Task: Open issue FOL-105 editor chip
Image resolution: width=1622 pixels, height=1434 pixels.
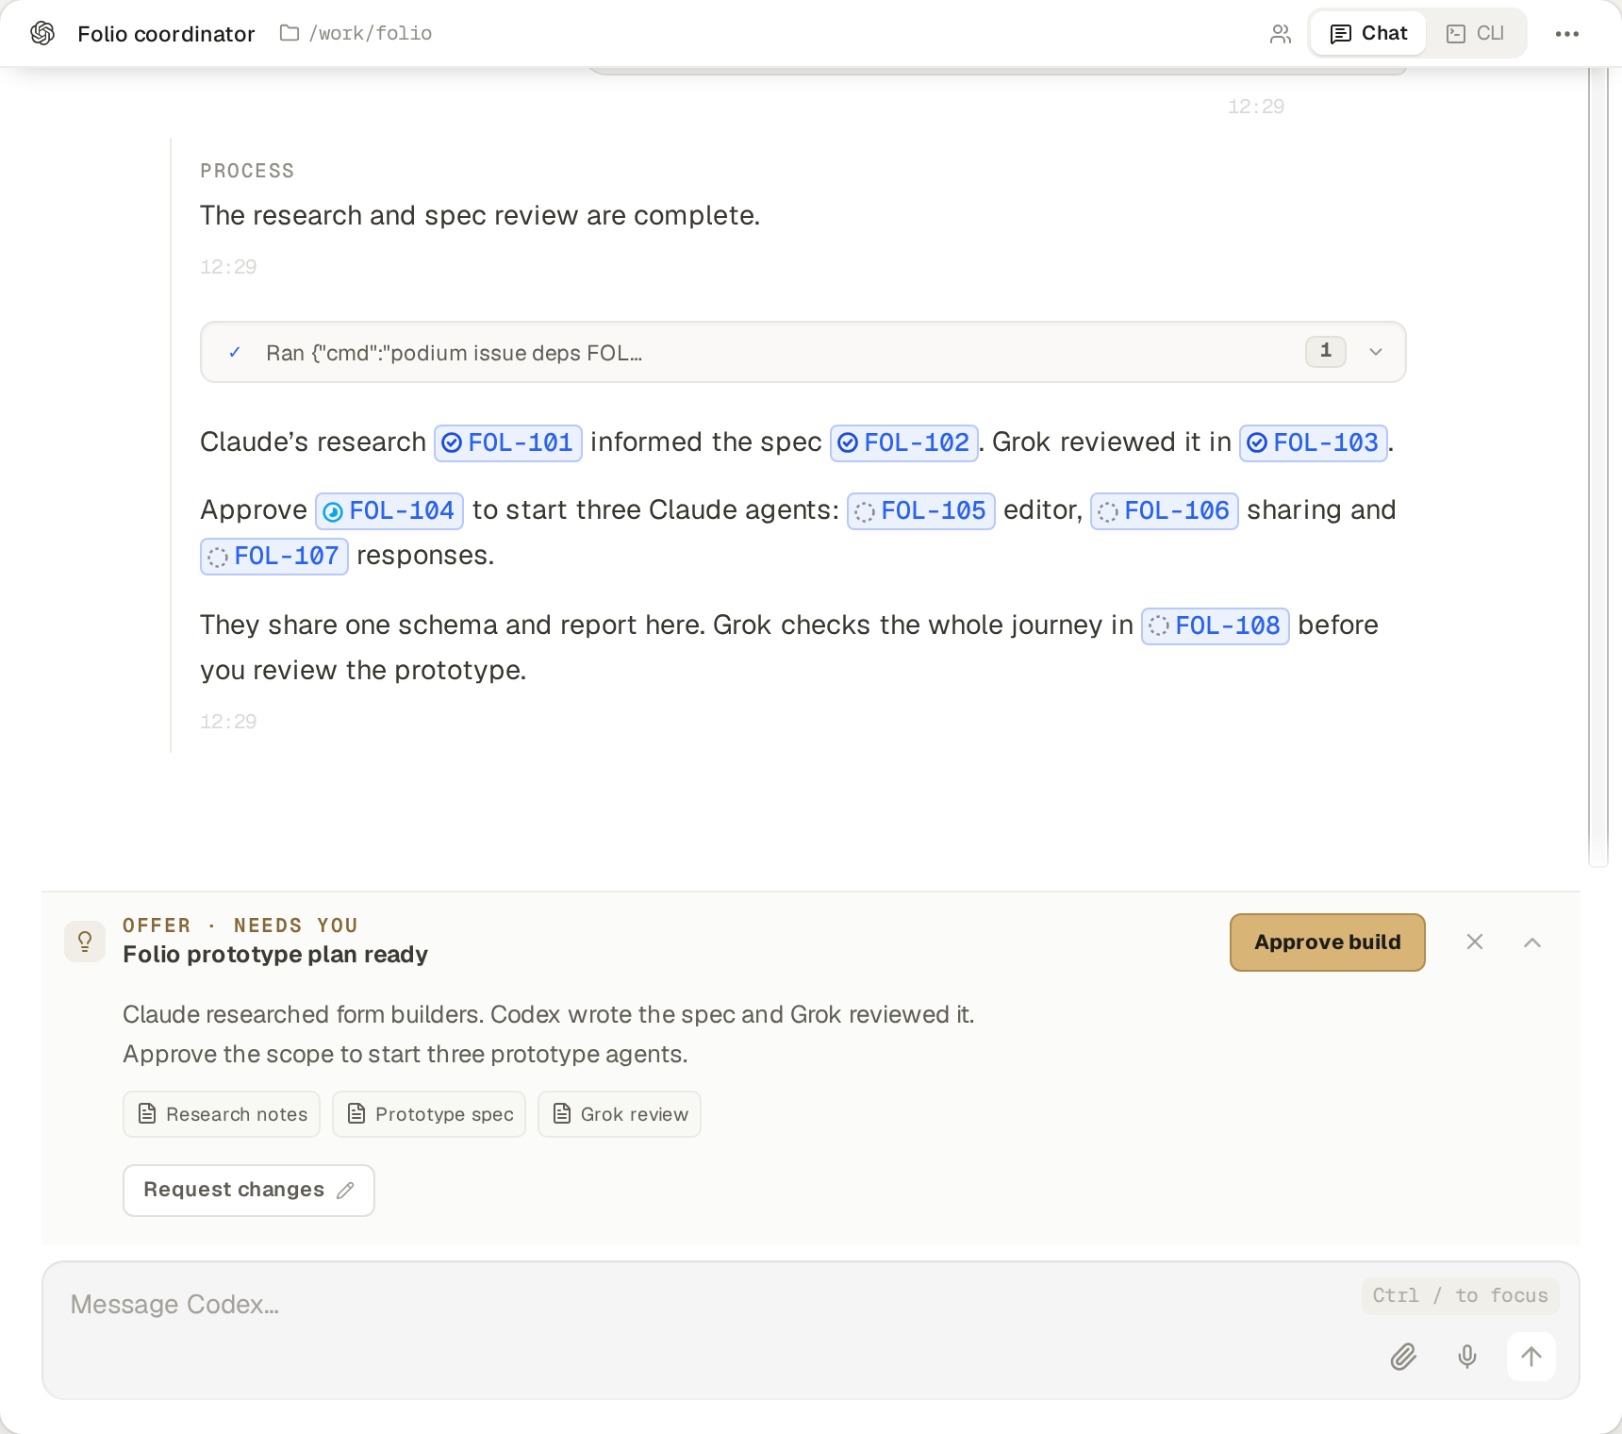Action: point(921,510)
